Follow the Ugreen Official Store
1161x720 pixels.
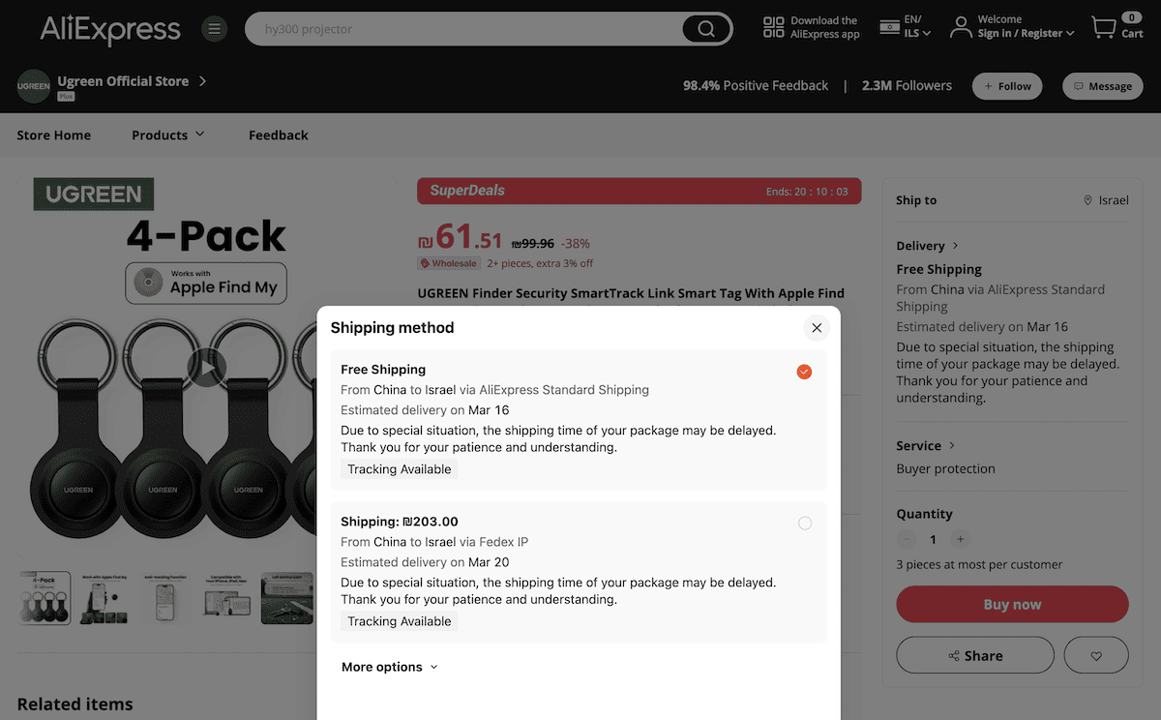click(x=1006, y=85)
